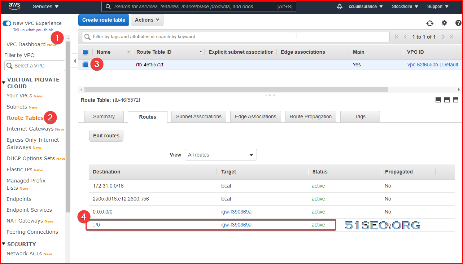
Task: Open the Services dropdown menu
Action: [x=45, y=6]
